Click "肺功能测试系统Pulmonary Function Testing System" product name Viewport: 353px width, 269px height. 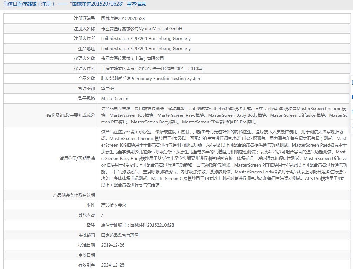click(151, 79)
